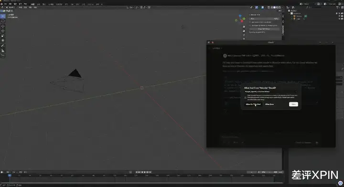Click the Port field in BlenderMCP panel
This screenshot has height=187, width=344.
coord(264,19)
